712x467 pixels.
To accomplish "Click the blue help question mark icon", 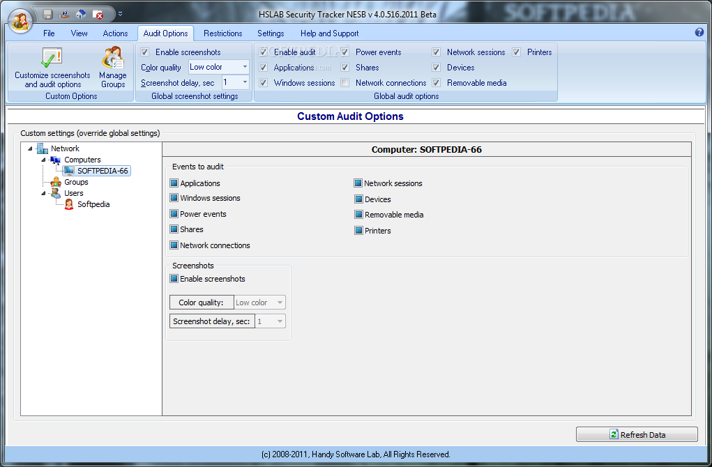I will [699, 32].
